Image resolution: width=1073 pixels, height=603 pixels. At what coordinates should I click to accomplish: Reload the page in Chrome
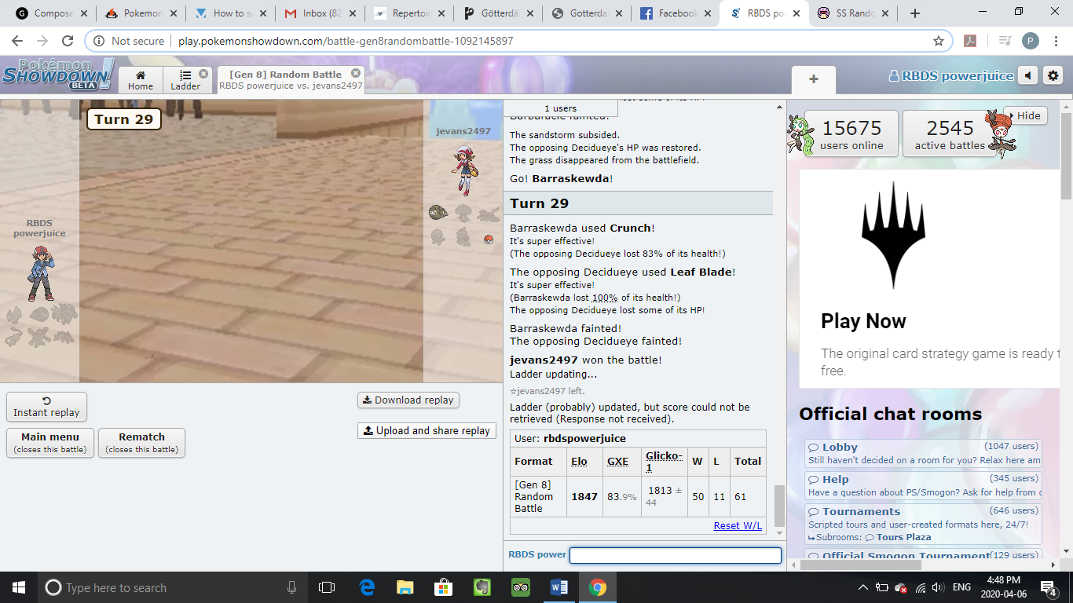[68, 41]
